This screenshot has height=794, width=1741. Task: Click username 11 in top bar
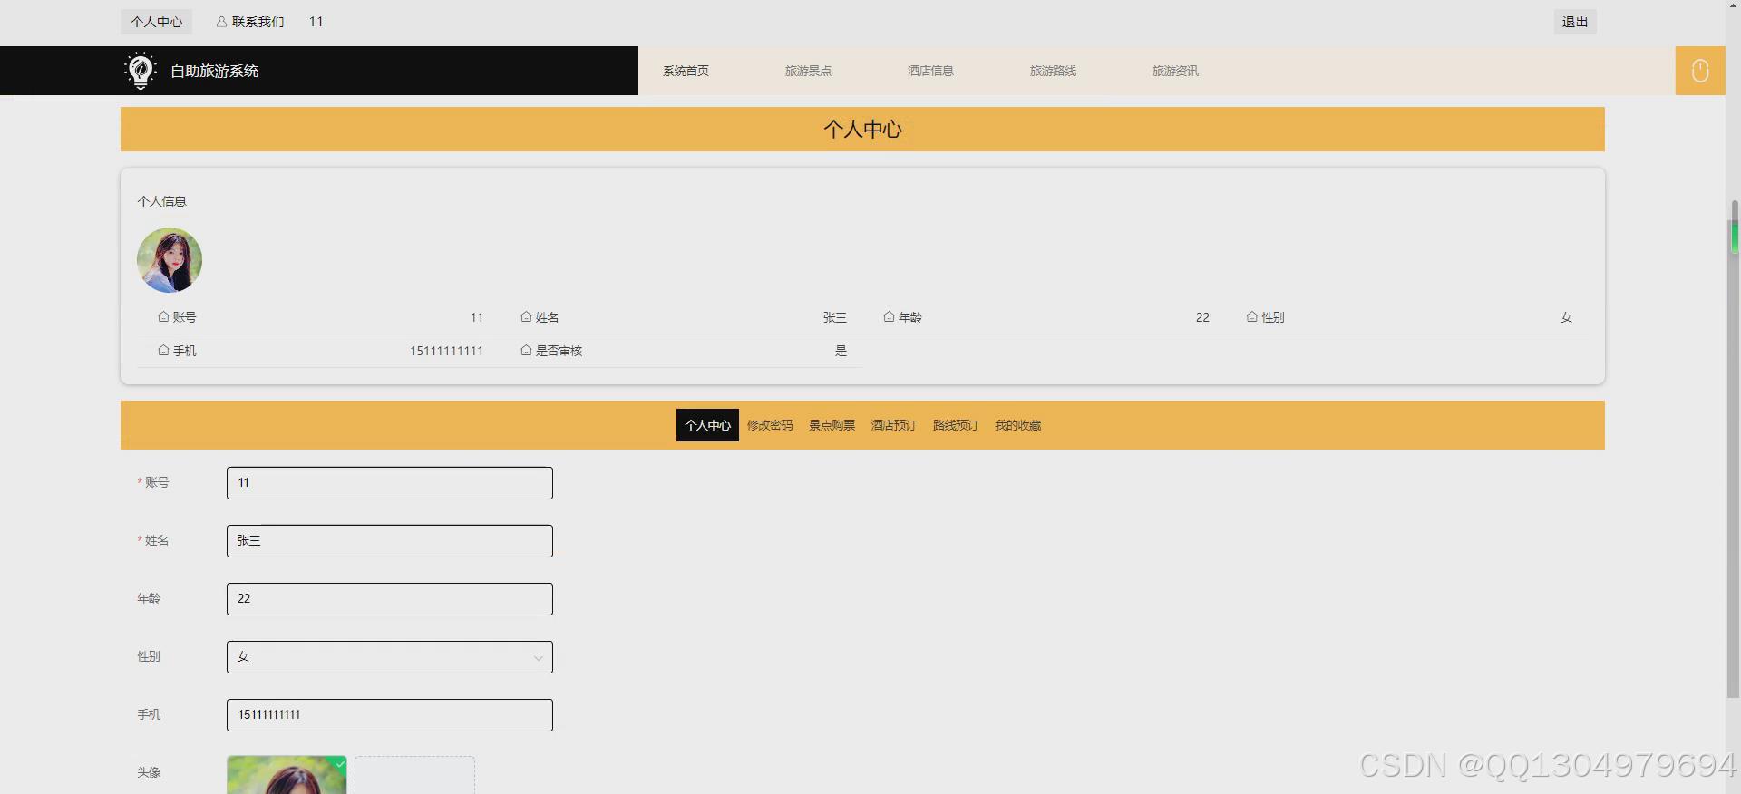(316, 22)
